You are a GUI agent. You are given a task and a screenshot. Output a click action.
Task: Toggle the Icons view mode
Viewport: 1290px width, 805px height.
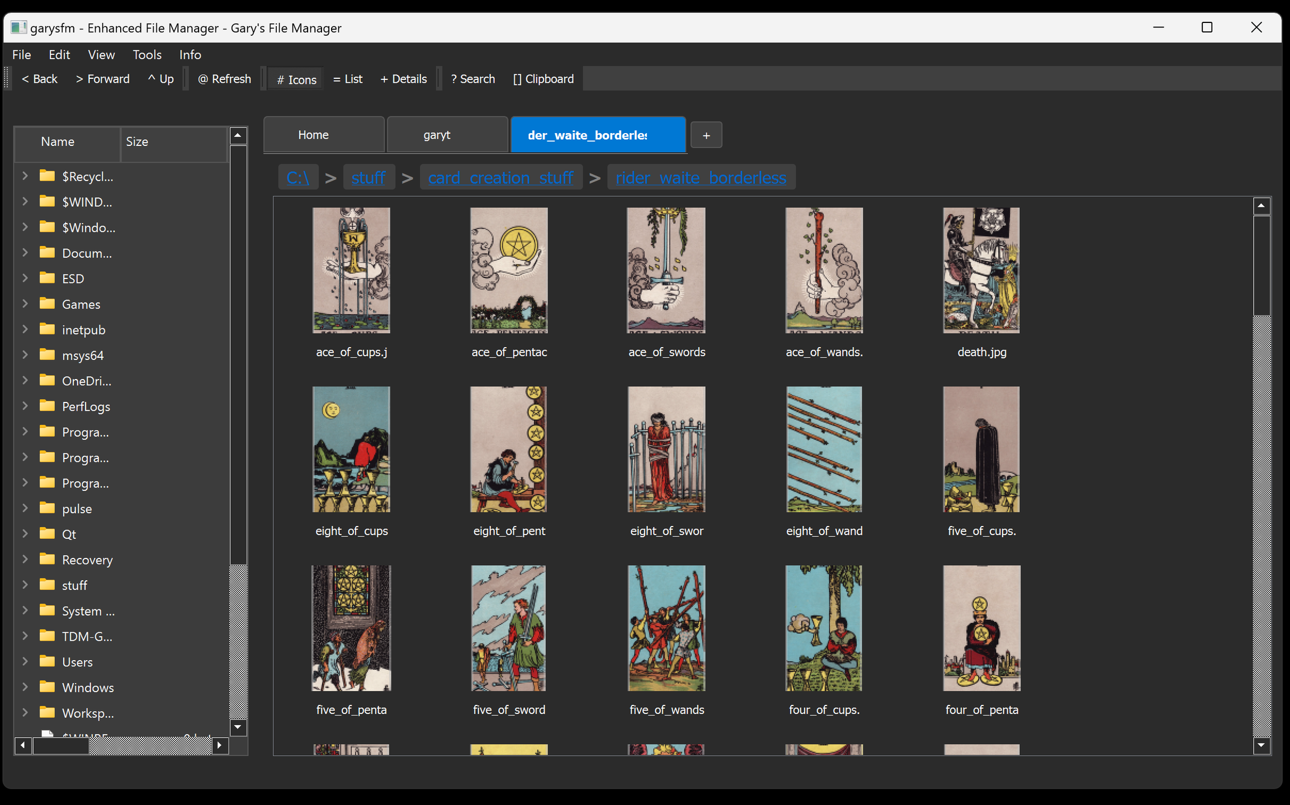click(x=296, y=79)
